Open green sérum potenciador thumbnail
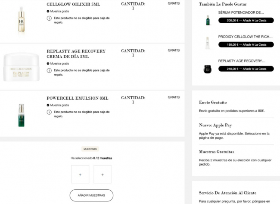 point(208,20)
